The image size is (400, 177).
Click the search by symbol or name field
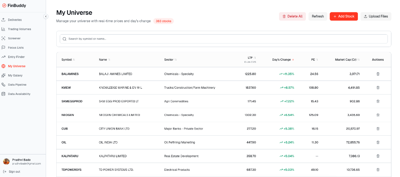click(x=223, y=39)
